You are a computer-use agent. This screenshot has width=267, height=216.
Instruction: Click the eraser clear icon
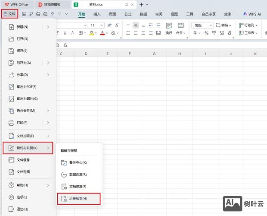pyautogui.click(x=113, y=33)
